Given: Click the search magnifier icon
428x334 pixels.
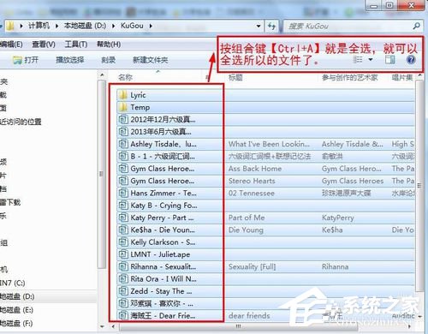Looking at the screenshot, I should click(416, 27).
